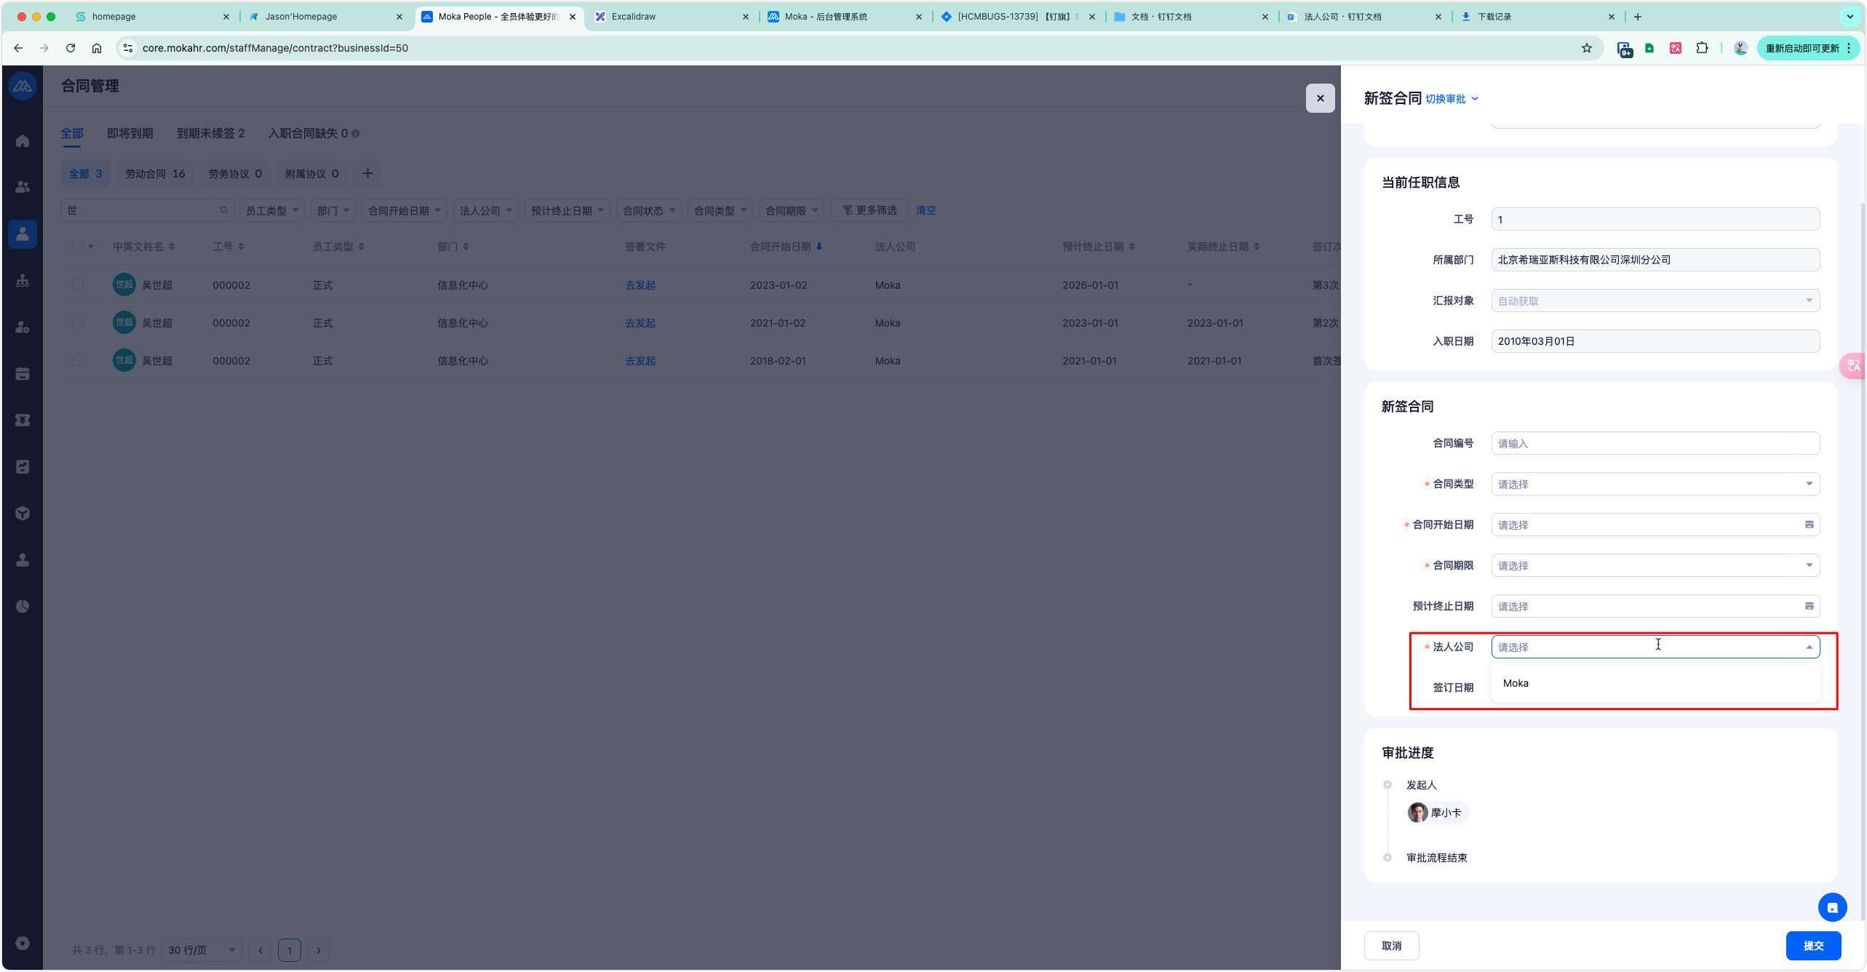This screenshot has height=972, width=1867.
Task: Close the new contract panel with X
Action: (x=1320, y=98)
